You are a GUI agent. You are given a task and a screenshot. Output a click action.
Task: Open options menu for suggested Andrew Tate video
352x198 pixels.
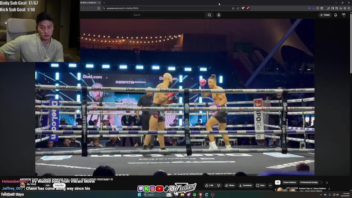click(x=329, y=189)
